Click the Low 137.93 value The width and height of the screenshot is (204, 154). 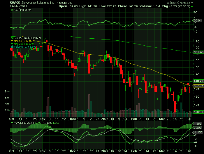tap(107, 6)
